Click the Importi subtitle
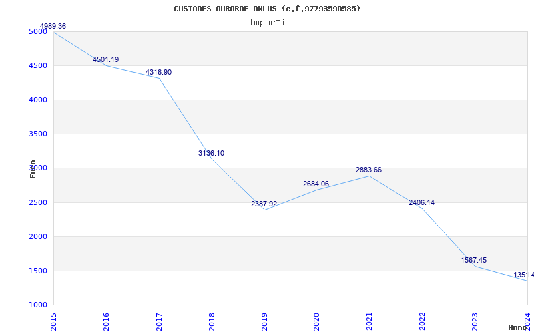The width and height of the screenshot is (534, 334). point(267,23)
